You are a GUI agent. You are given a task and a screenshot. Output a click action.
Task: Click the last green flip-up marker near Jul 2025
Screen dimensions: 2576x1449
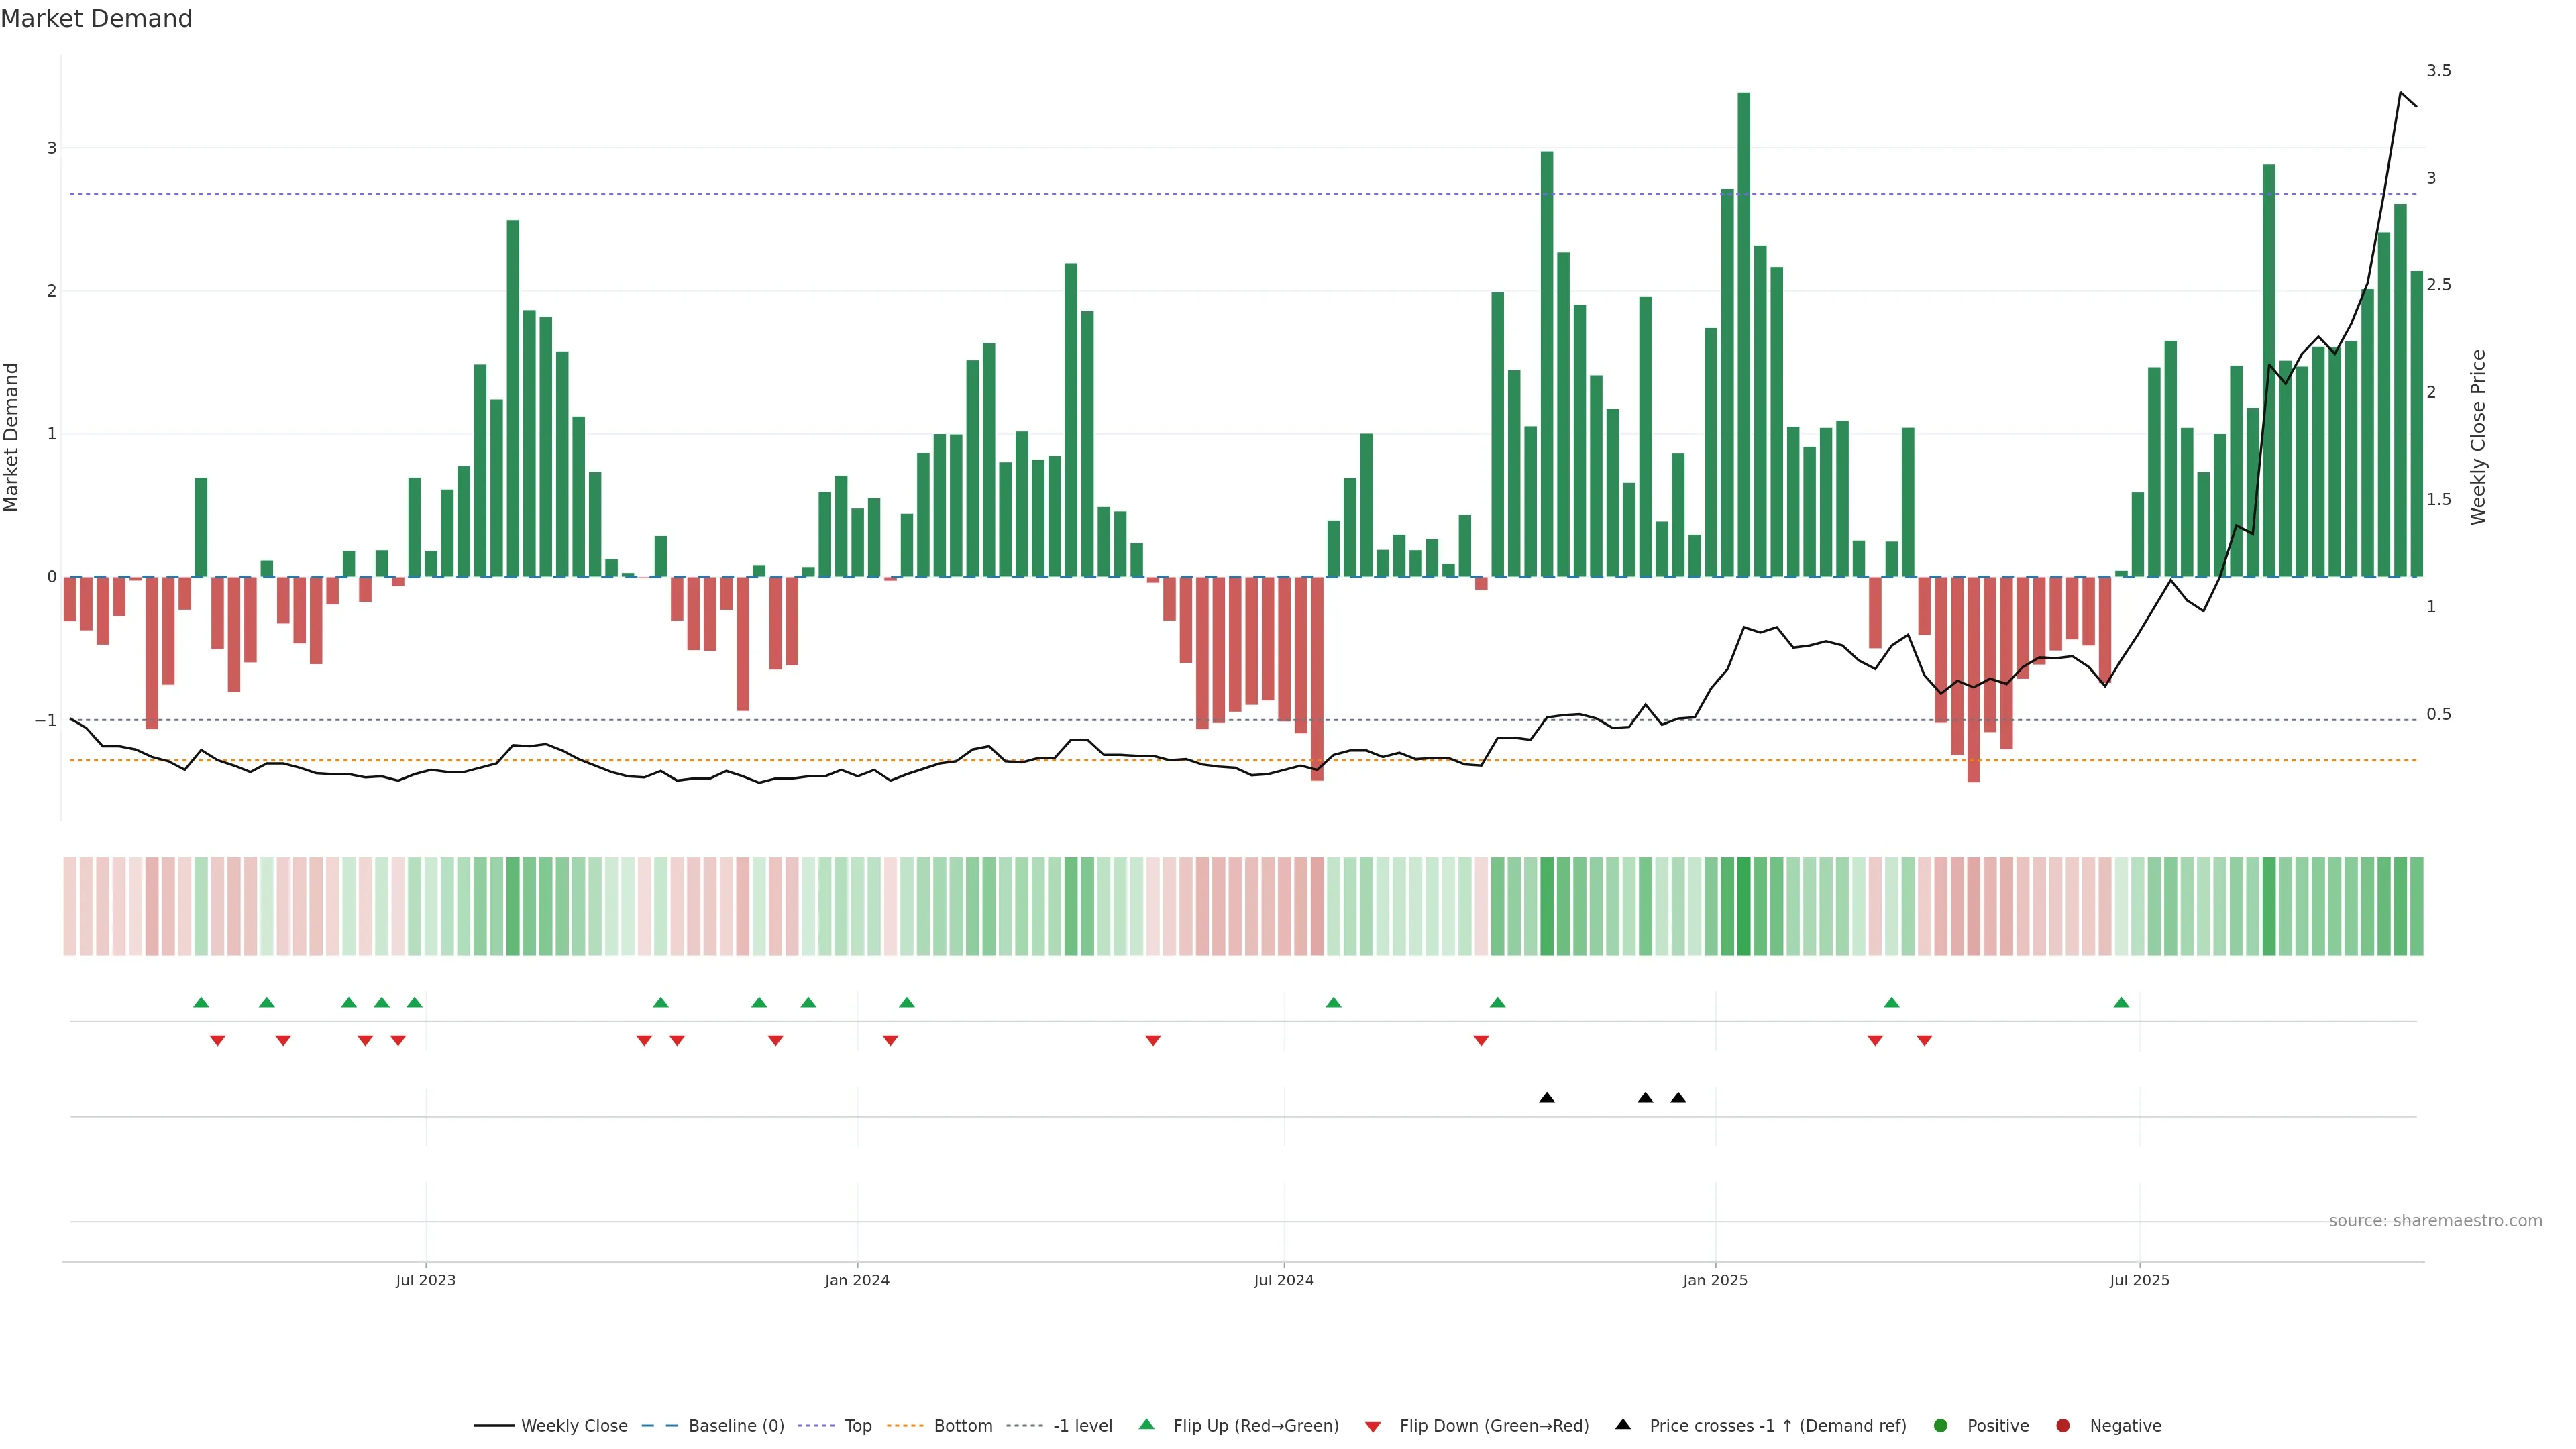point(2121,1002)
